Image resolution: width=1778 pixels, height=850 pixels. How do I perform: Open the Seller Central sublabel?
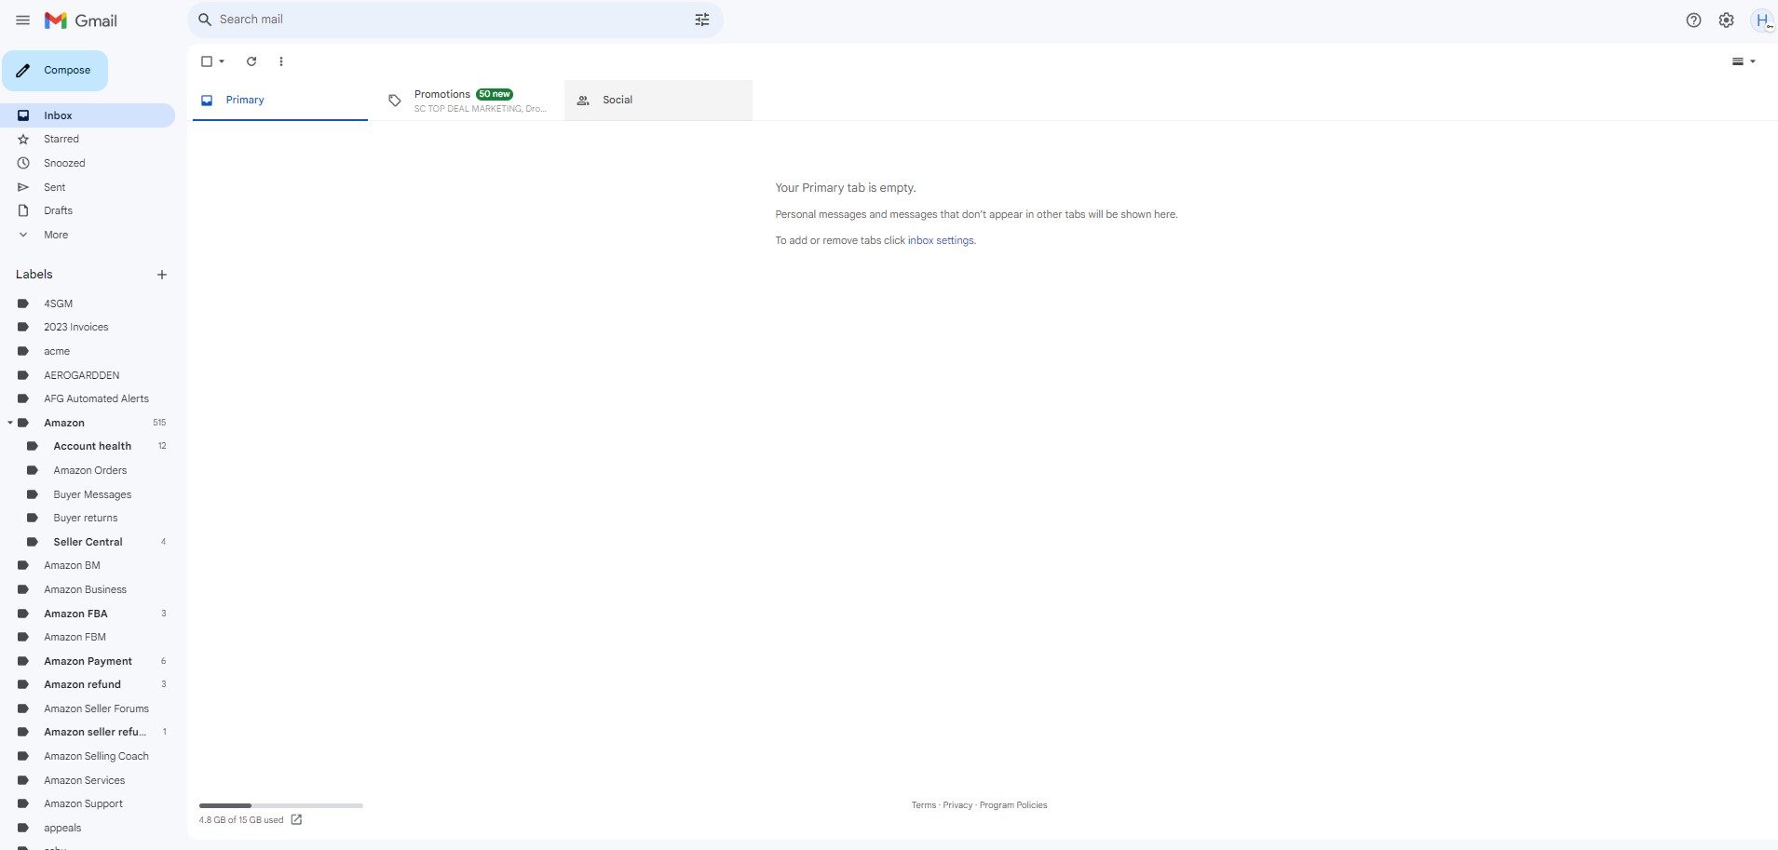(88, 542)
